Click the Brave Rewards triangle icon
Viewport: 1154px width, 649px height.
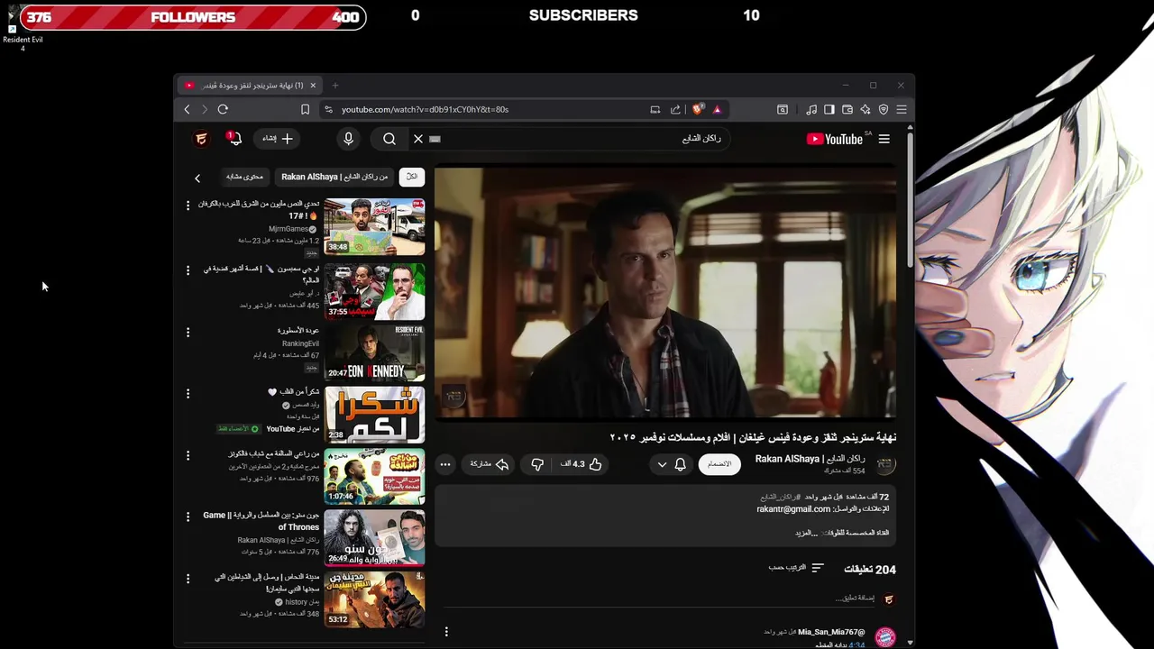(717, 109)
